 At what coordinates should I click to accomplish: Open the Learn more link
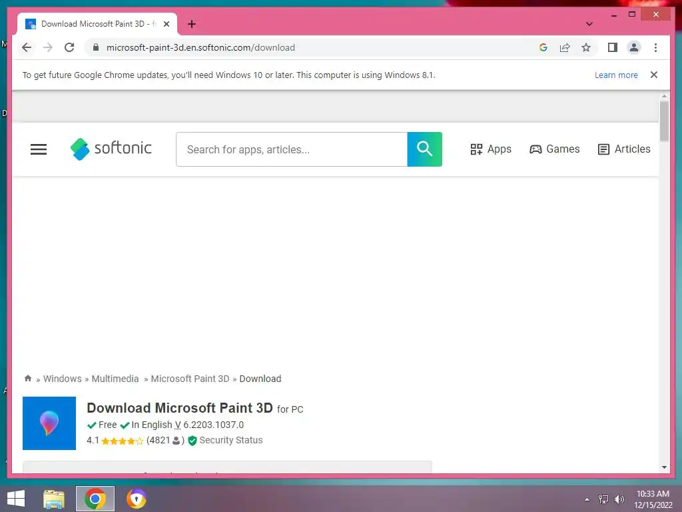pos(616,75)
